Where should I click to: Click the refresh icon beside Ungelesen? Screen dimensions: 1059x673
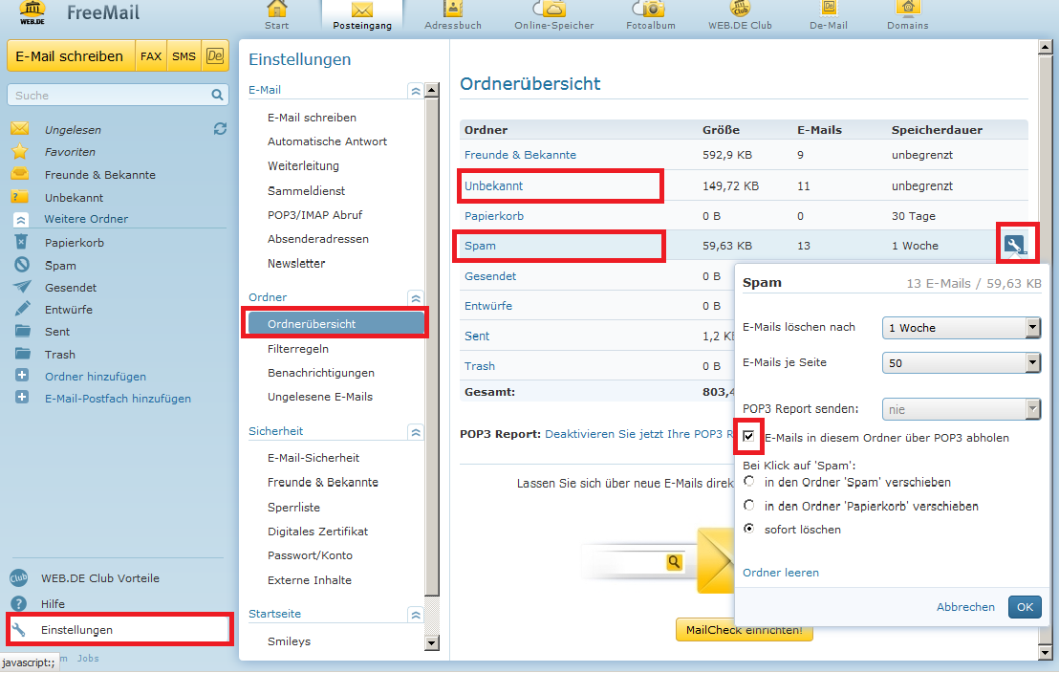tap(220, 129)
